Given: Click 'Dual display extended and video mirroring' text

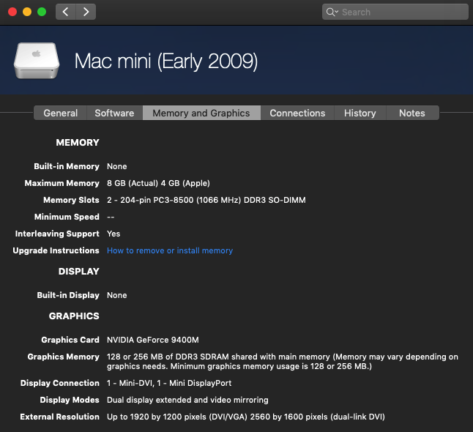Looking at the screenshot, I should click(187, 400).
